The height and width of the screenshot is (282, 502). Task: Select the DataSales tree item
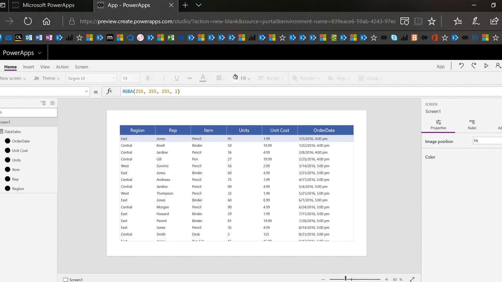13,132
